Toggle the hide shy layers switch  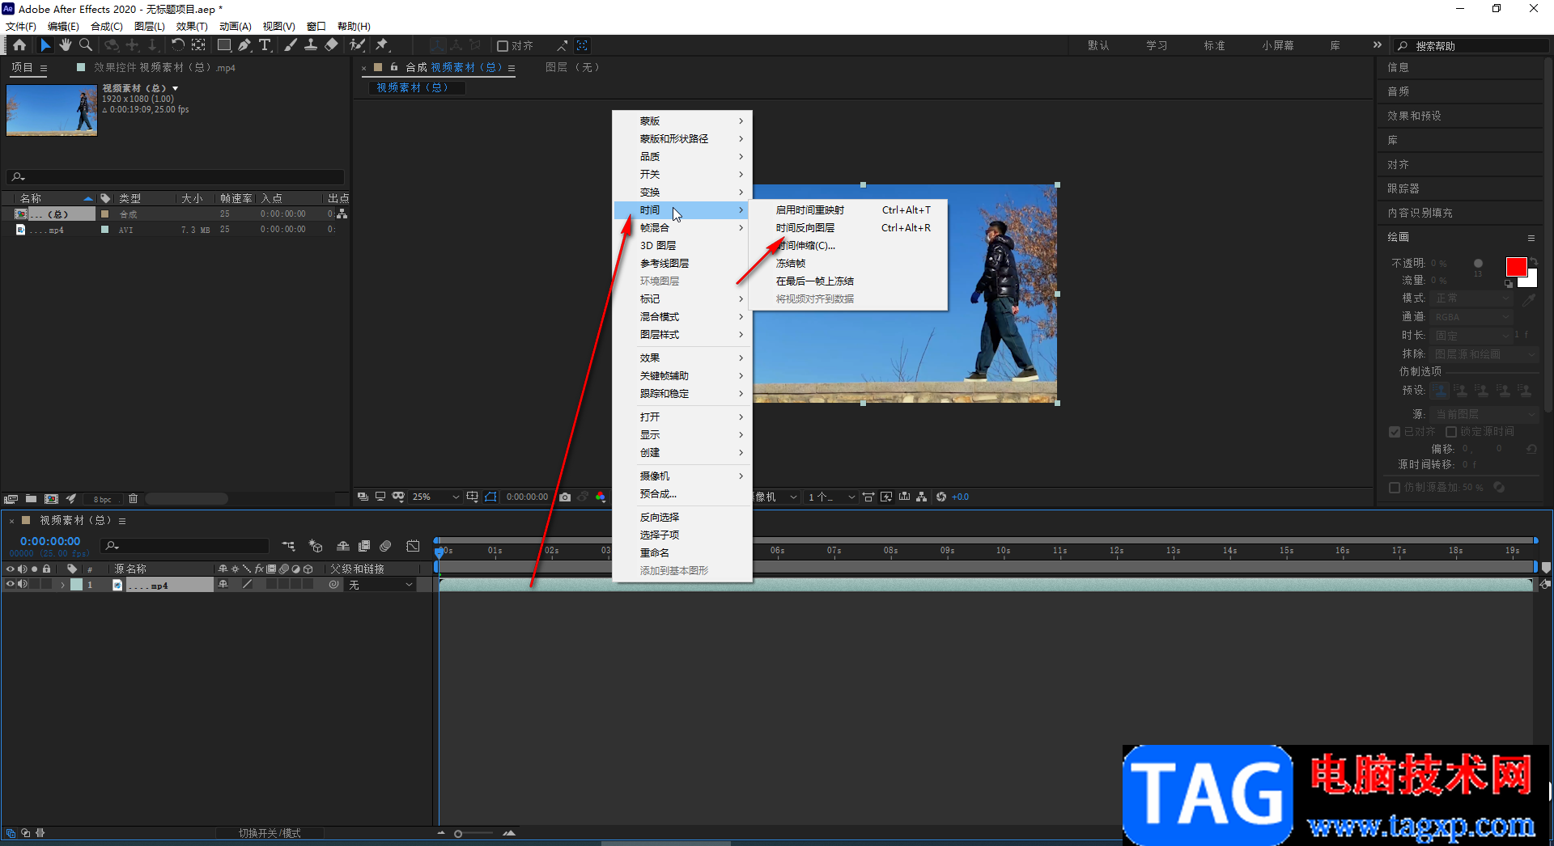343,546
